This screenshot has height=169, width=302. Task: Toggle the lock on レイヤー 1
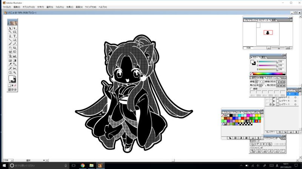[270, 104]
